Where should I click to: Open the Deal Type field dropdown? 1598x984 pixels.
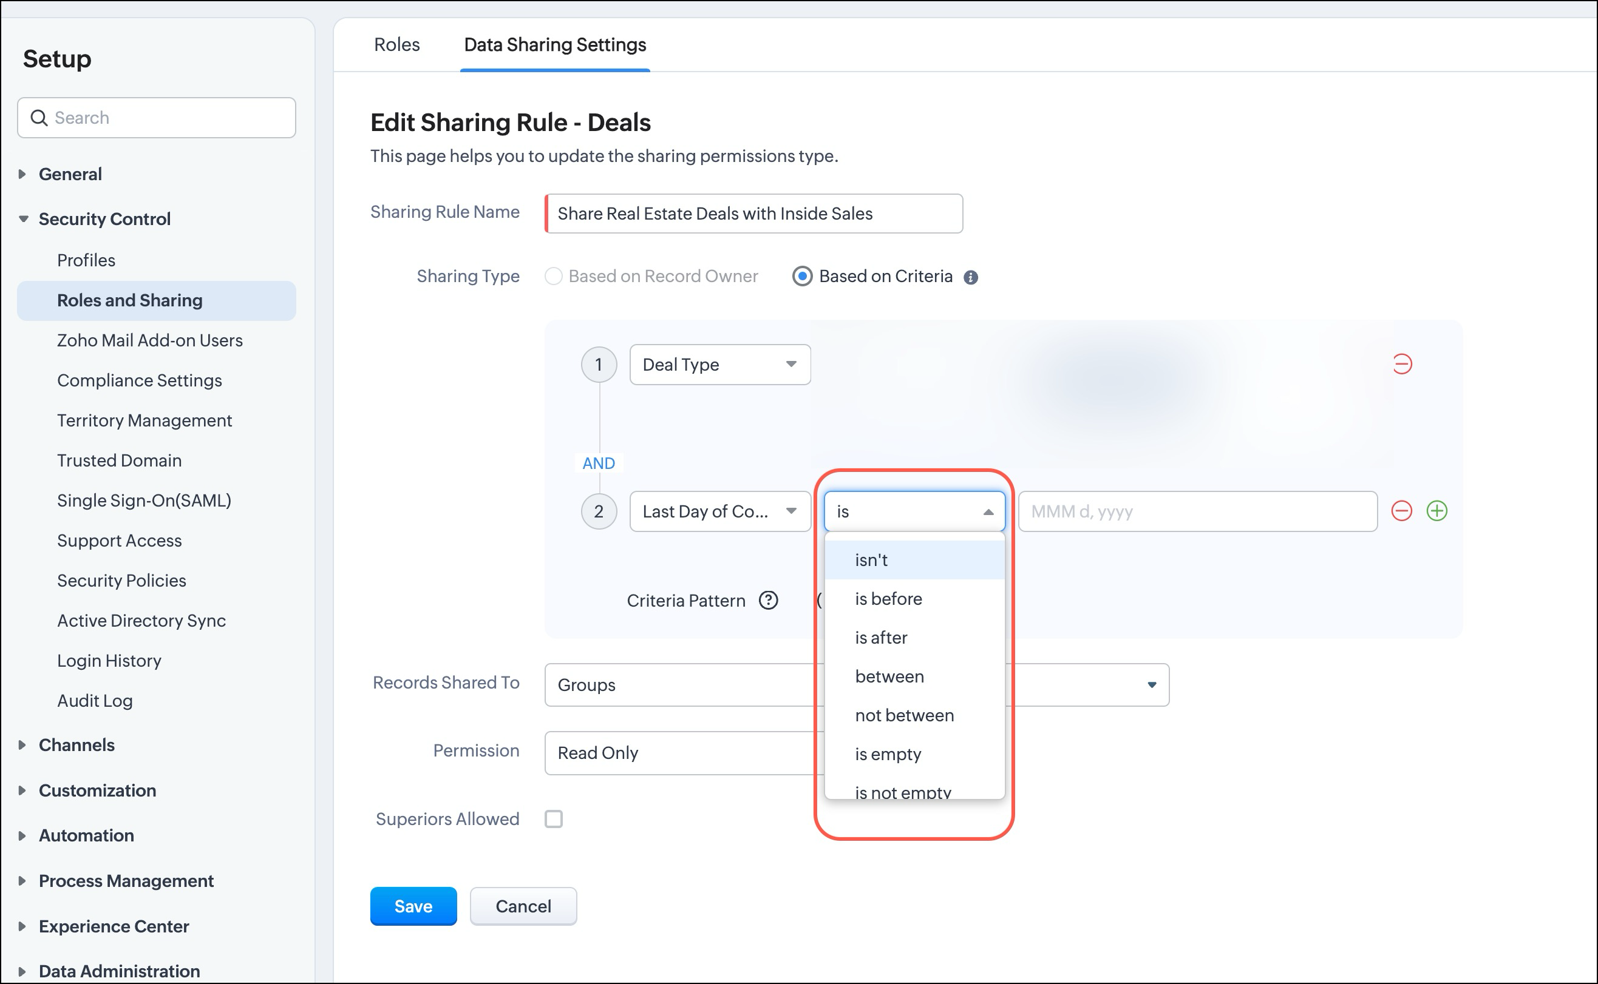click(x=719, y=365)
